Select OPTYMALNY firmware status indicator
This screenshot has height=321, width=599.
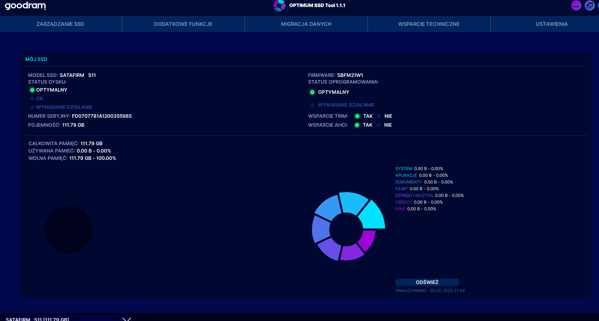pyautogui.click(x=312, y=92)
